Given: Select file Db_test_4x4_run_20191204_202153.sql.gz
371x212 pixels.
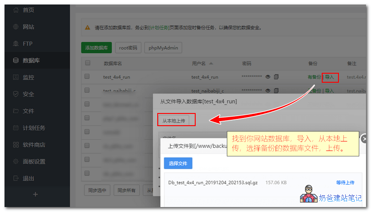Looking at the screenshot, I should (x=213, y=183).
